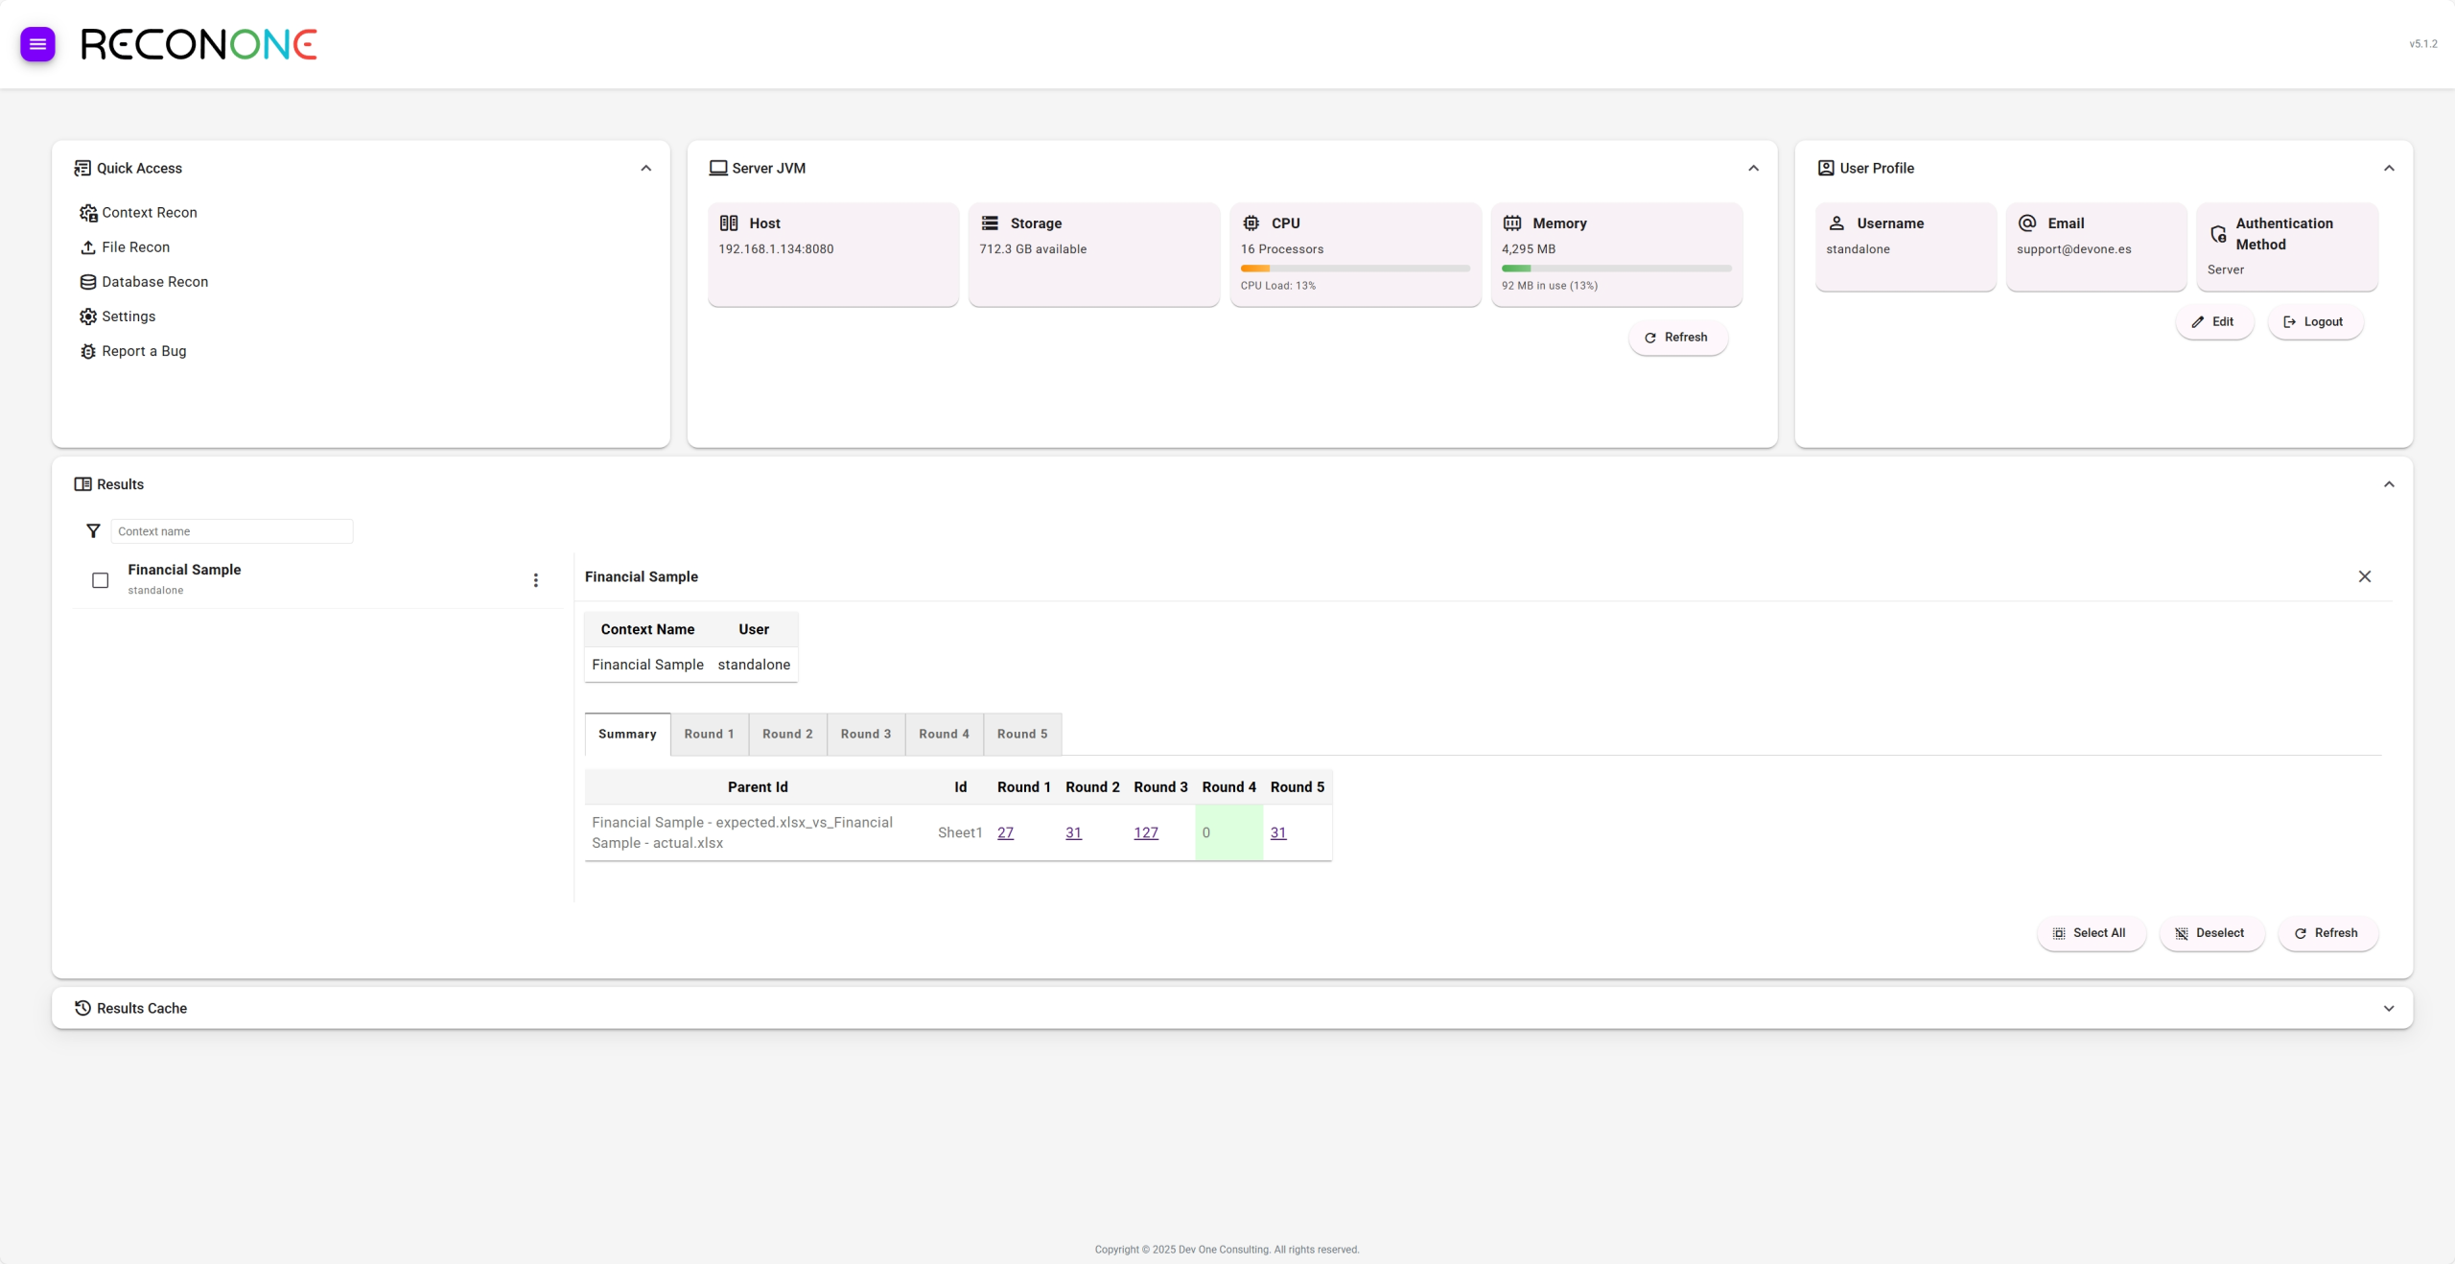The image size is (2455, 1264).
Task: Go to Database Recon shortcut
Action: click(154, 282)
